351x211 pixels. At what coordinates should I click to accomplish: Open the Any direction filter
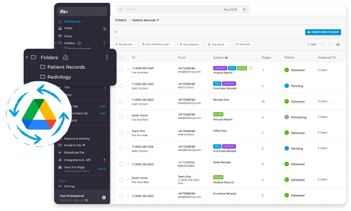(x=190, y=44)
